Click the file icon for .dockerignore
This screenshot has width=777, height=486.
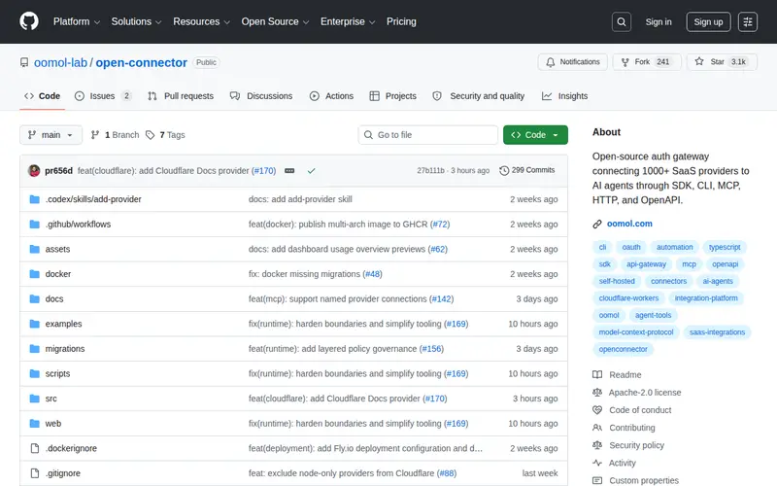(34, 448)
